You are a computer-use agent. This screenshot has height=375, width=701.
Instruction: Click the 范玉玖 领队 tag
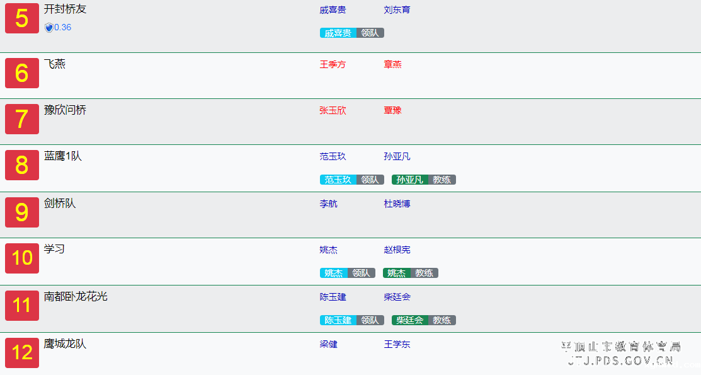point(351,180)
